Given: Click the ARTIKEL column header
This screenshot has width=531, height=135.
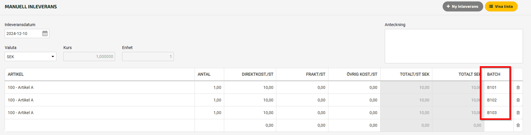Looking at the screenshot, I should 16,74.
